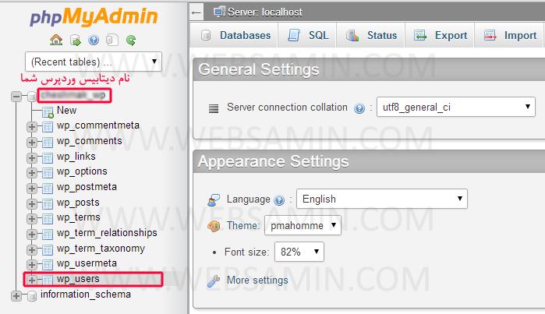Select the wp_postmeta table
The width and height of the screenshot is (545, 314).
87,187
